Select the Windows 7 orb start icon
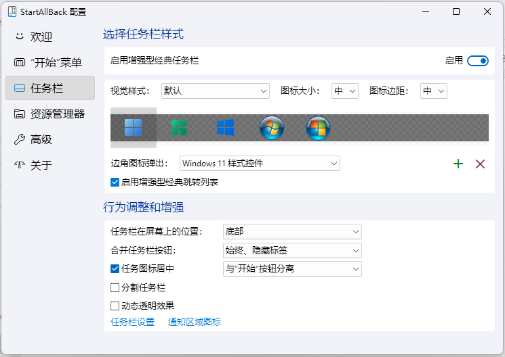Screen dimensions: 505x357 [x=272, y=128]
